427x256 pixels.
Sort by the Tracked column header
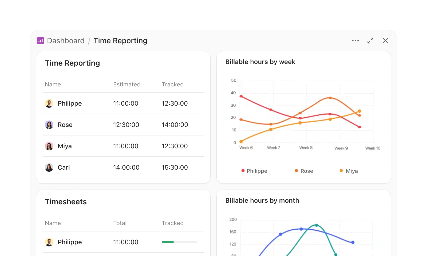[x=173, y=84]
